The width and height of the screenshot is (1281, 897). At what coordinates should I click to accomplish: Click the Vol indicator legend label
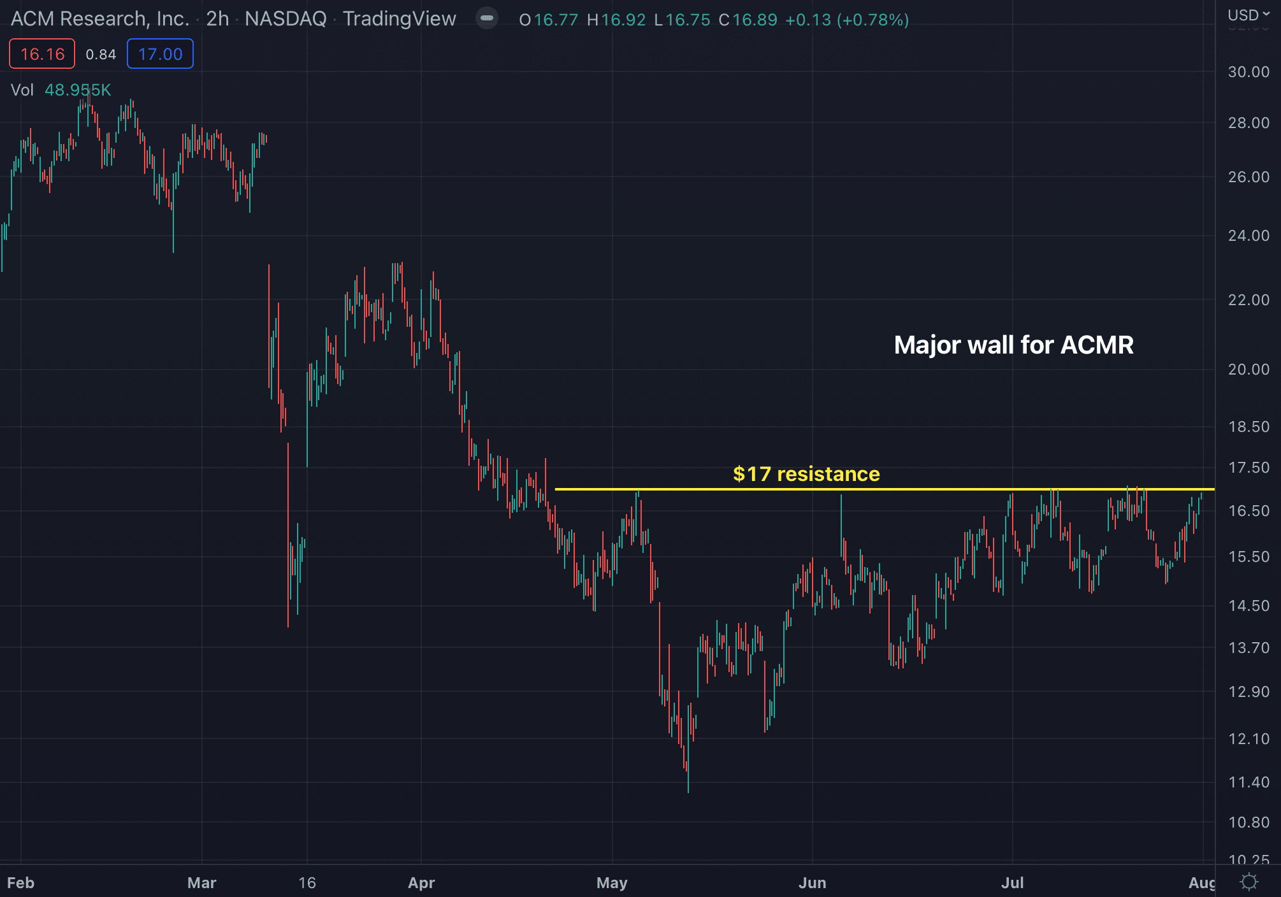22,90
